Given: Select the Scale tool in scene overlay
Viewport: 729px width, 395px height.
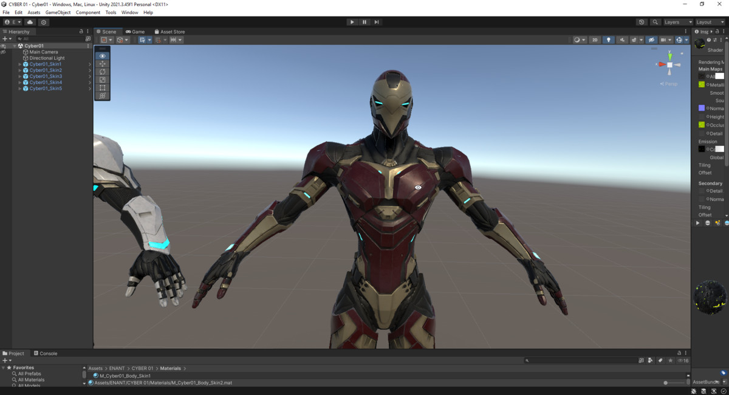Looking at the screenshot, I should click(x=102, y=80).
